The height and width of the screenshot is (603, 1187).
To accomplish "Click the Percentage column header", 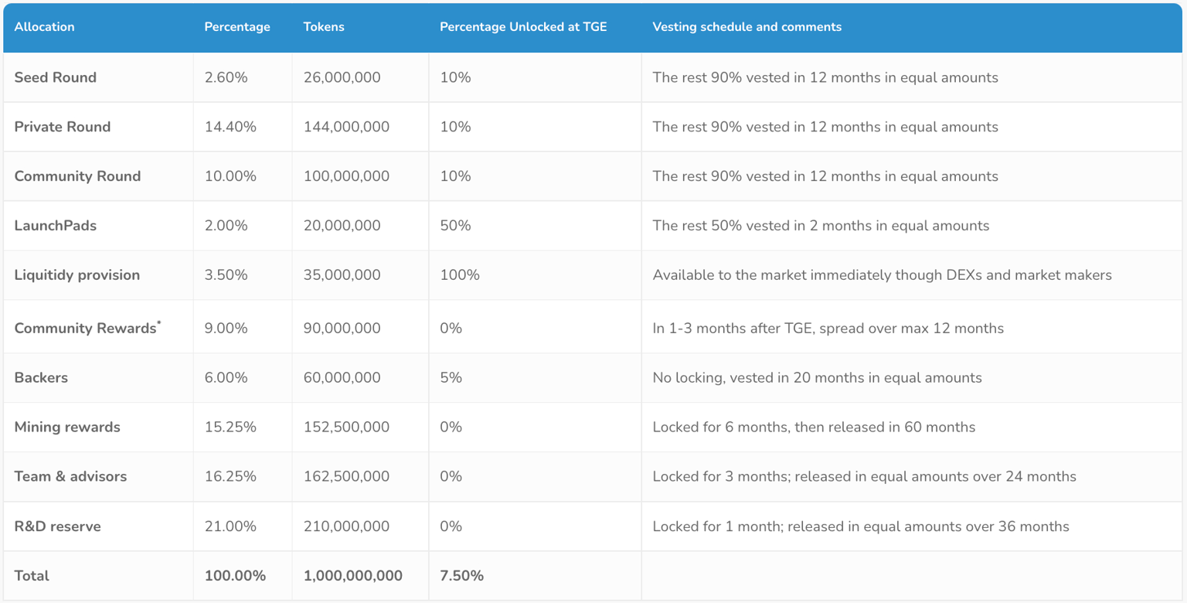I will (x=237, y=27).
